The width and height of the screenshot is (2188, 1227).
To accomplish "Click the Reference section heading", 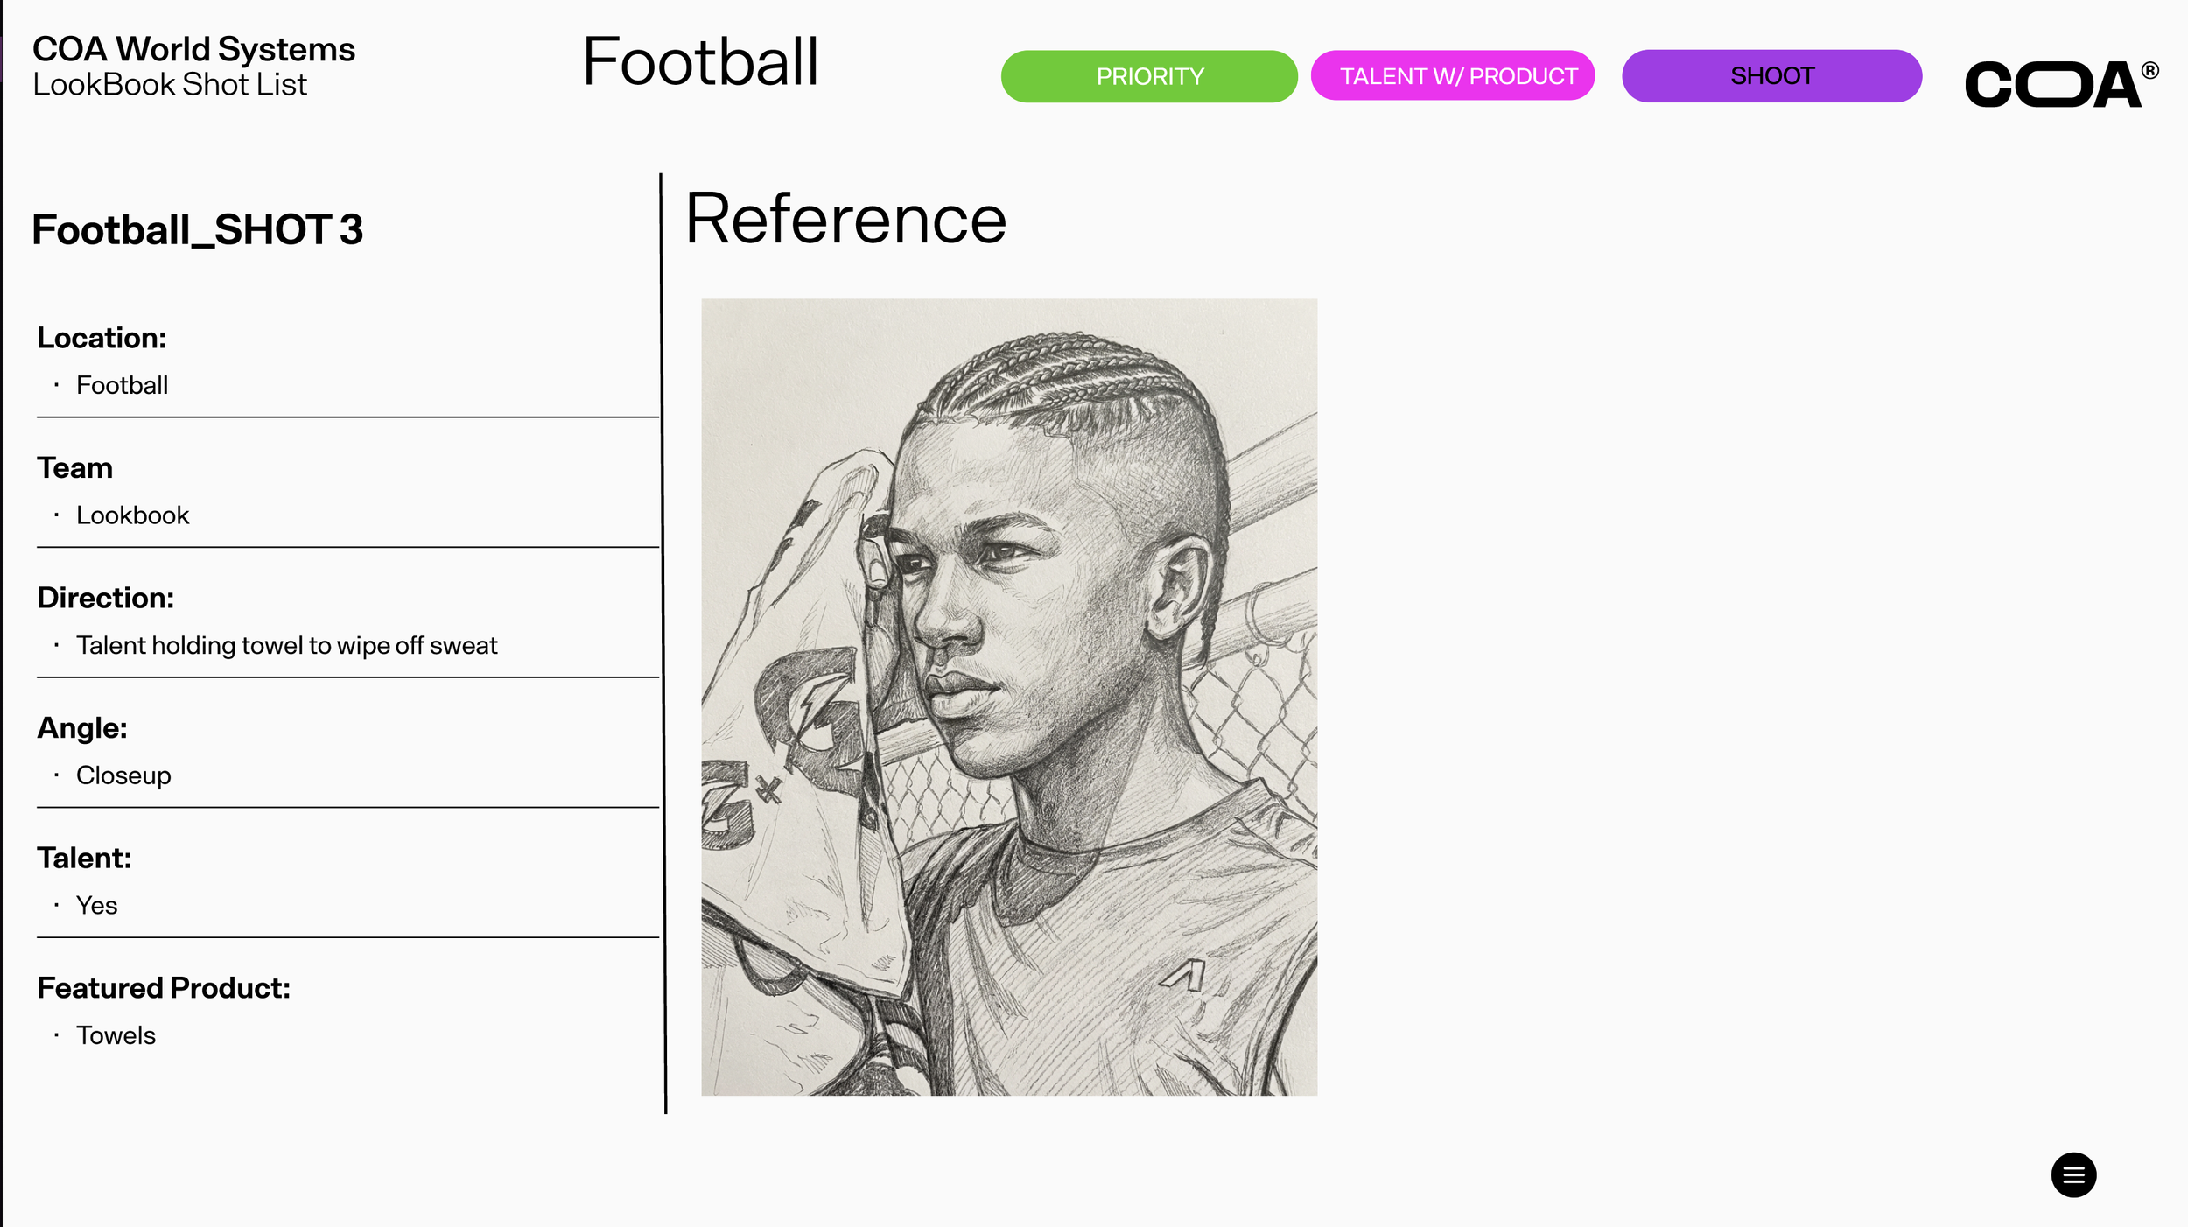I will 845,219.
